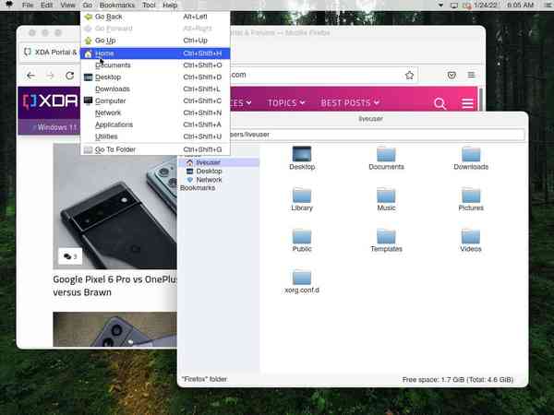Click the clock in the menu bar
Viewport: 554px width, 415px height.
click(520, 5)
